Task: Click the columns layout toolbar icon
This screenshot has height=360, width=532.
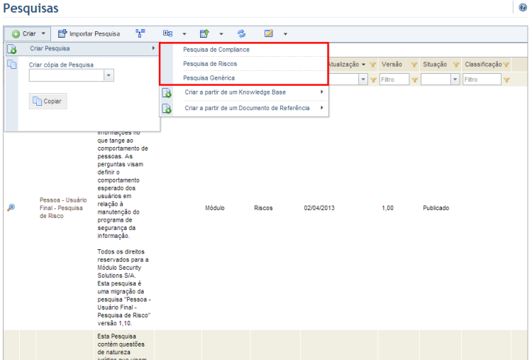Action: pyautogui.click(x=167, y=33)
